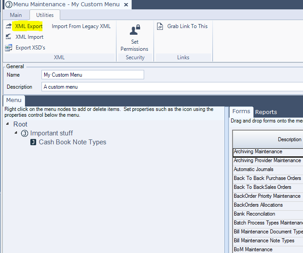Image resolution: width=303 pixels, height=253 pixels.
Task: Open Set Permissions security icon
Action: 134,31
